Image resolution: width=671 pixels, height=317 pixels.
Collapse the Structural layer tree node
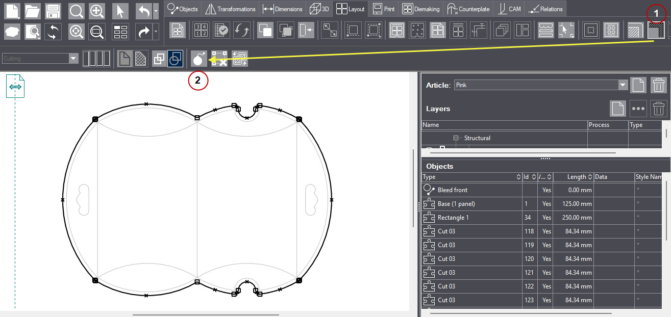456,138
